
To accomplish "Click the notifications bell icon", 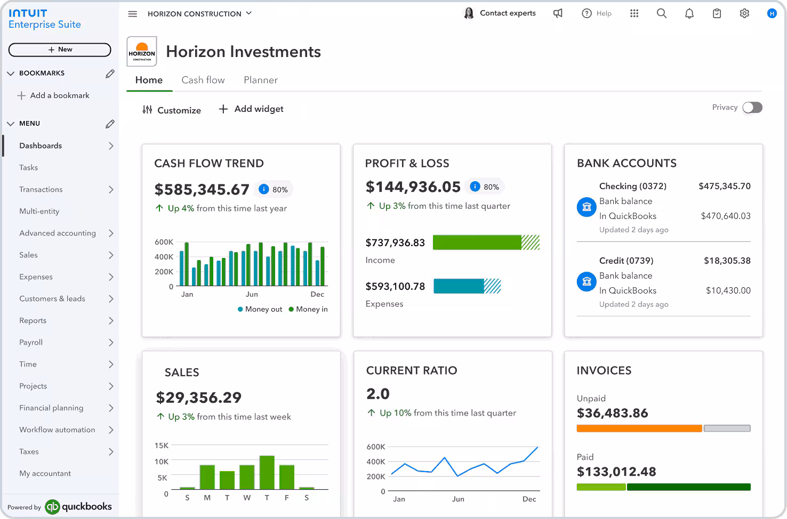I will 689,14.
